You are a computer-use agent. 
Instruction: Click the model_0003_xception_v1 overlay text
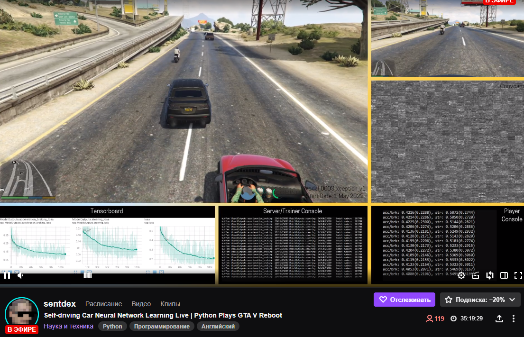pyautogui.click(x=335, y=188)
